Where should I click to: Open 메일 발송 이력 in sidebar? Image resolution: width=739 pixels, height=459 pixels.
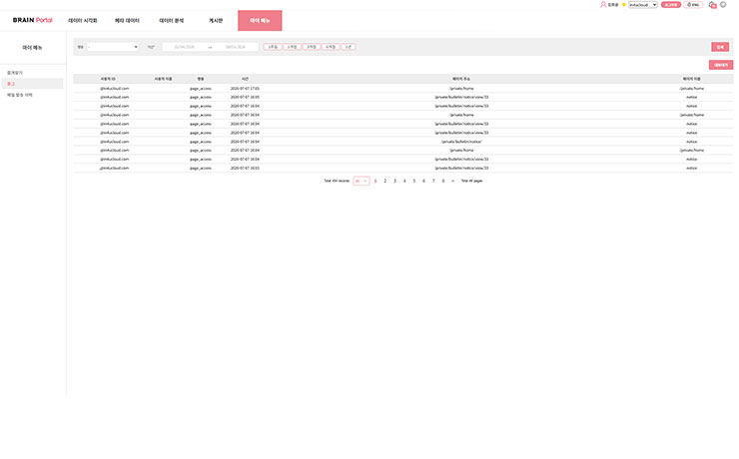coord(19,95)
